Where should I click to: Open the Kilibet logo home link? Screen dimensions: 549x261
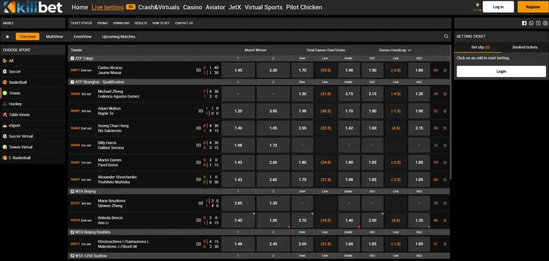[x=33, y=7]
